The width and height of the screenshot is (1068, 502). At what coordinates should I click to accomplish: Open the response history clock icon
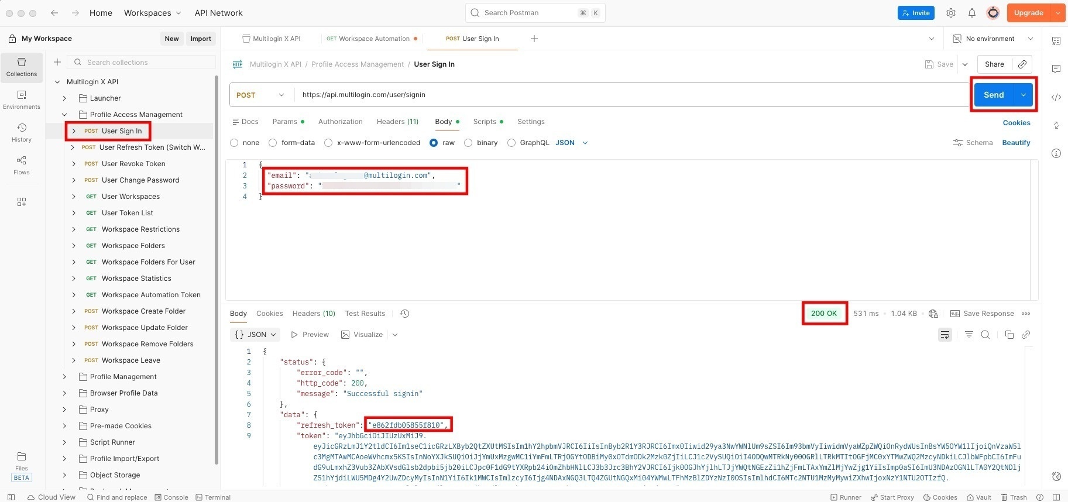[404, 314]
